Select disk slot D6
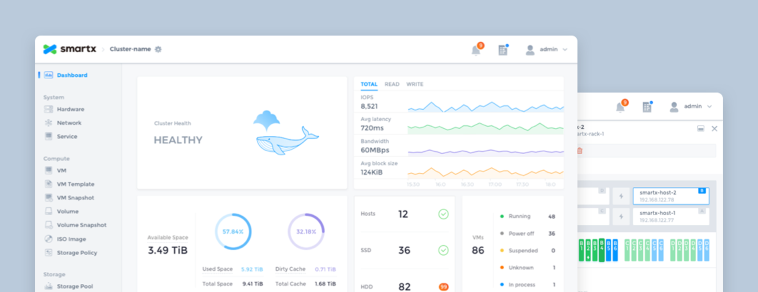Screen dimensions: 758x292 (706, 250)
